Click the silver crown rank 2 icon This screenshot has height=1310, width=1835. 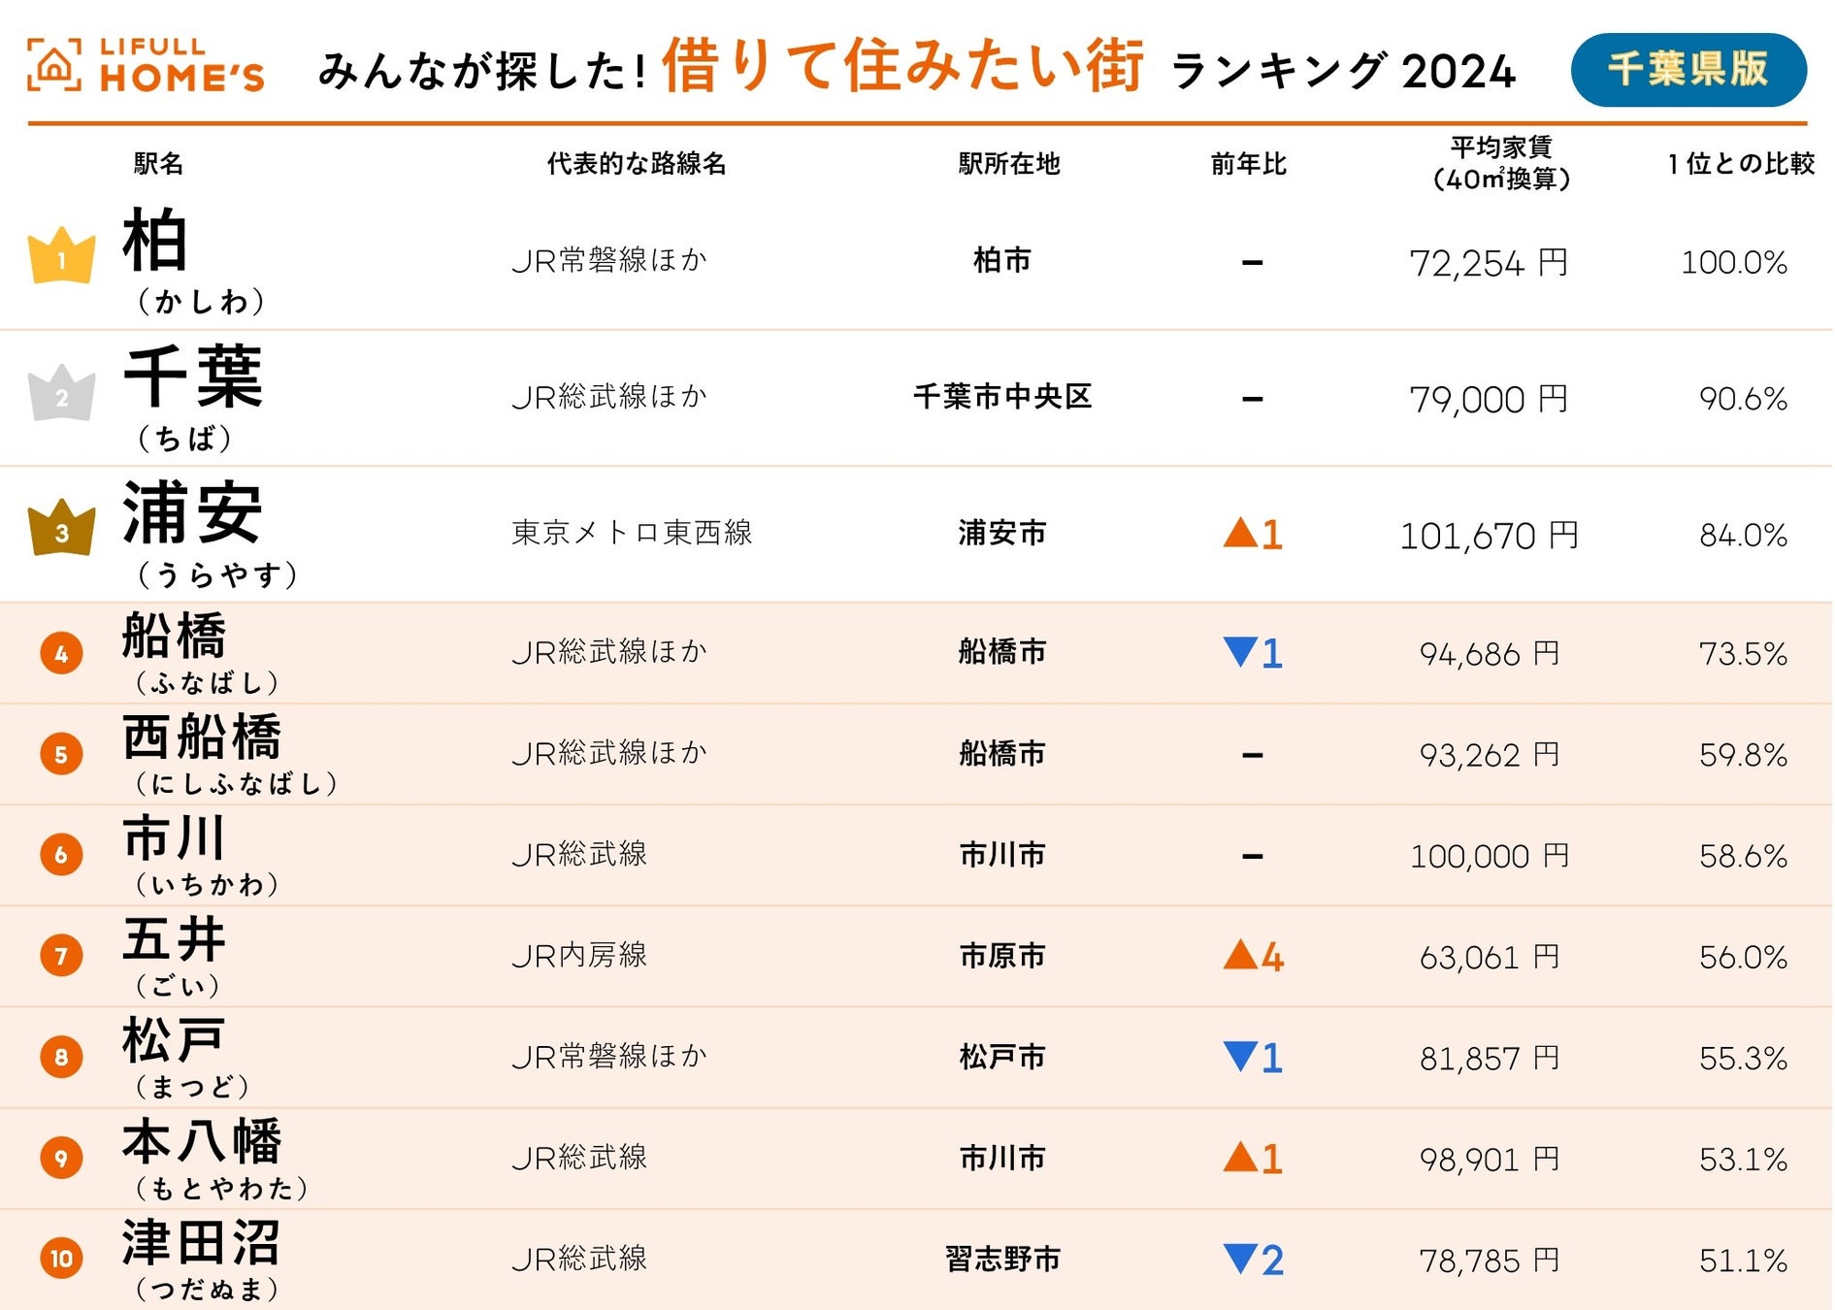point(62,394)
